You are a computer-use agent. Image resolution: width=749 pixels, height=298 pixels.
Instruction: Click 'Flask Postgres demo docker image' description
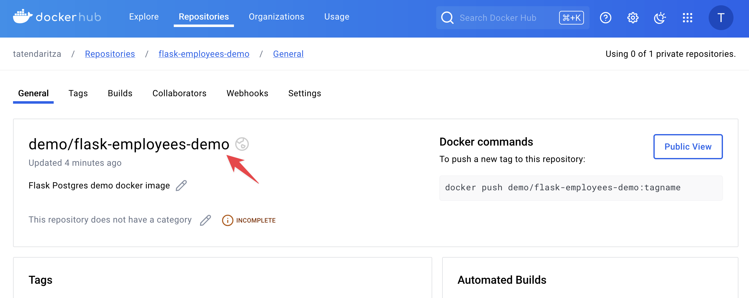[99, 186]
